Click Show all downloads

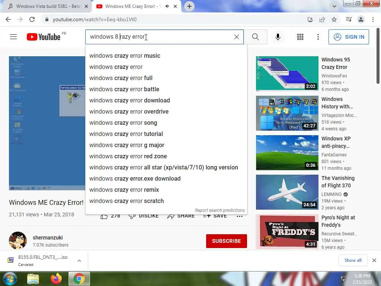point(353,260)
